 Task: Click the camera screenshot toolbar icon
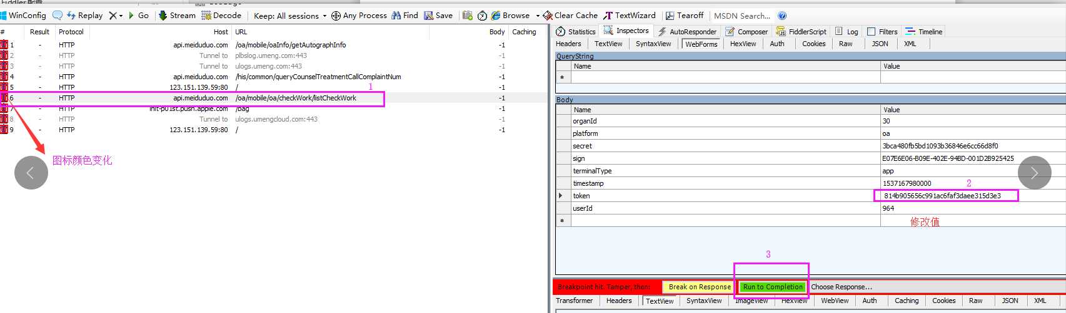click(x=467, y=15)
